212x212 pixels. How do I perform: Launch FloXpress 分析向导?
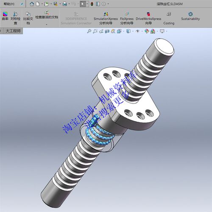(x=127, y=18)
